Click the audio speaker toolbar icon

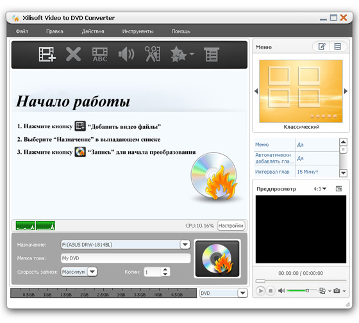pos(126,54)
